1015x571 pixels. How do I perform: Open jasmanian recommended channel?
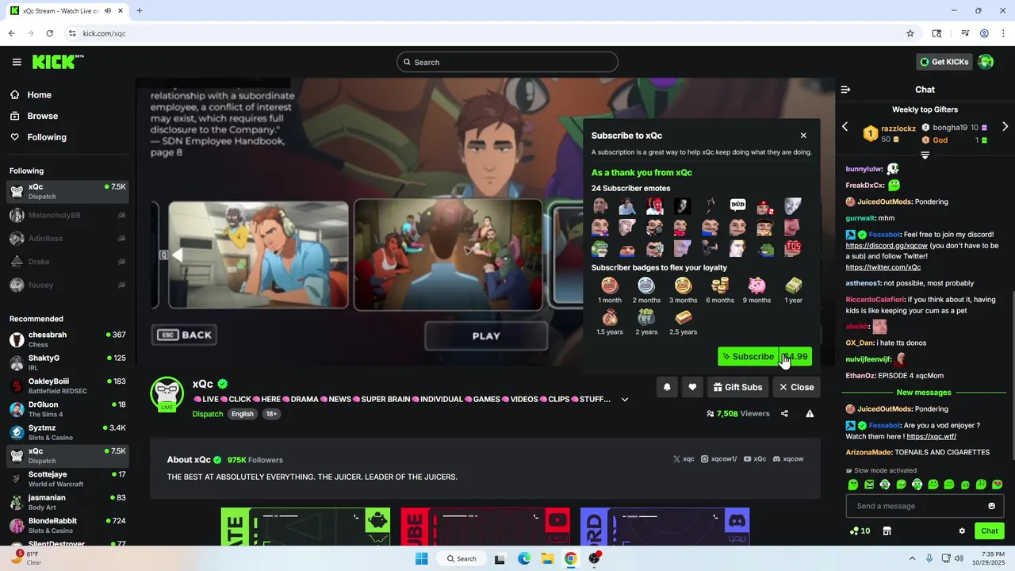[x=67, y=502]
